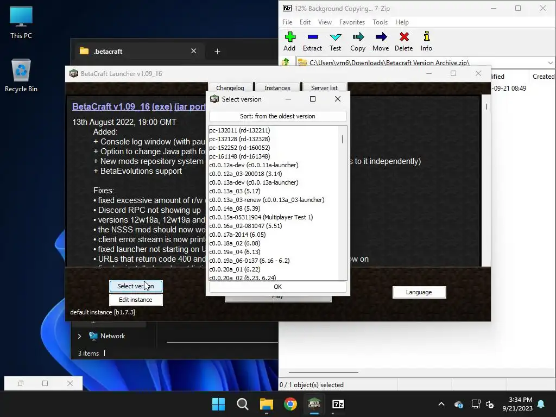This screenshot has width=556, height=417.
Task: Click the Select version button
Action: pos(135,286)
